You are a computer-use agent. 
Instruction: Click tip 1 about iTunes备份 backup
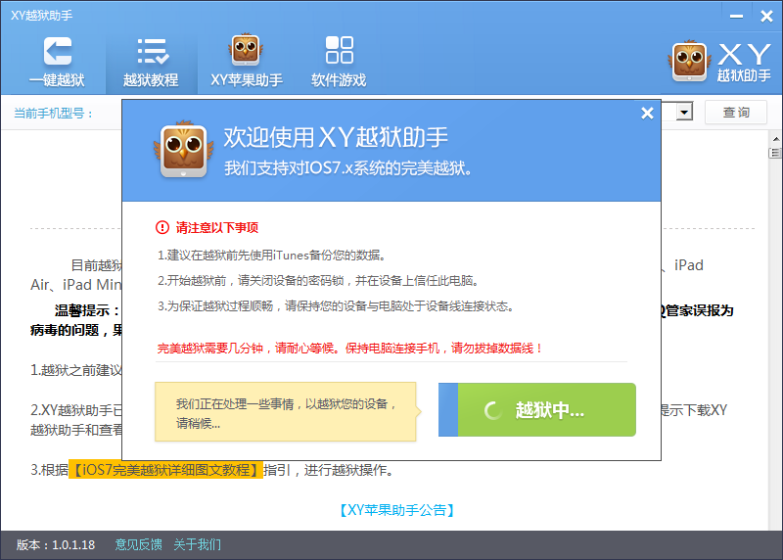pyautogui.click(x=272, y=256)
